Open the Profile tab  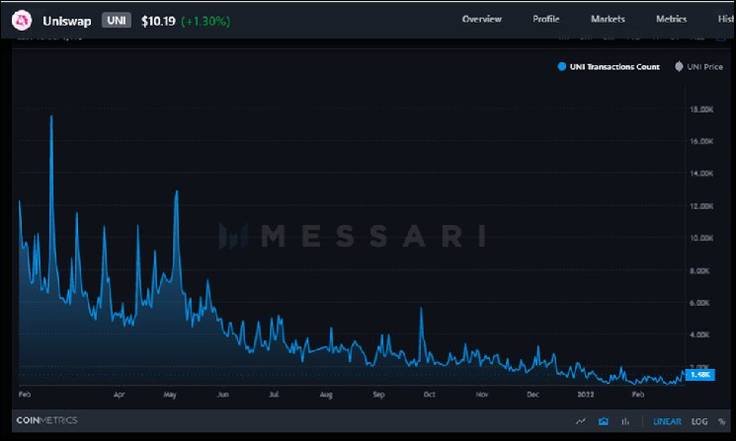pyautogui.click(x=545, y=20)
